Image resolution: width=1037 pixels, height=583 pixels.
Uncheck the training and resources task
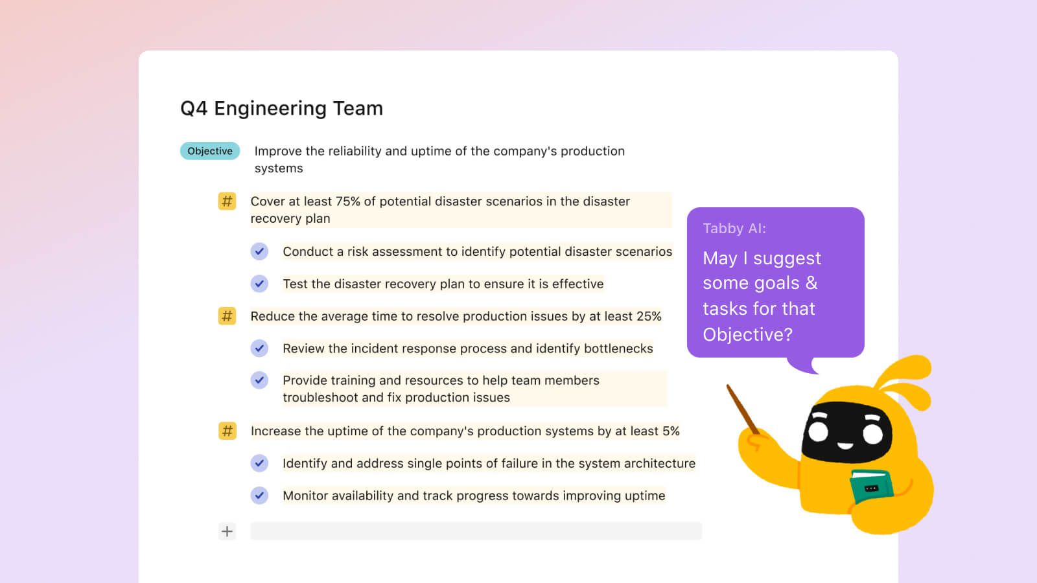(x=260, y=381)
